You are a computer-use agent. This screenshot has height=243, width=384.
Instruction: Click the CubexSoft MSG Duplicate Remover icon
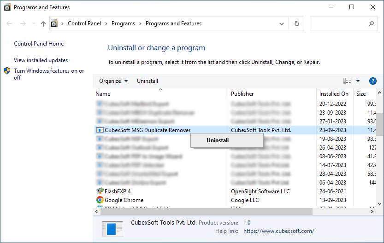point(100,130)
